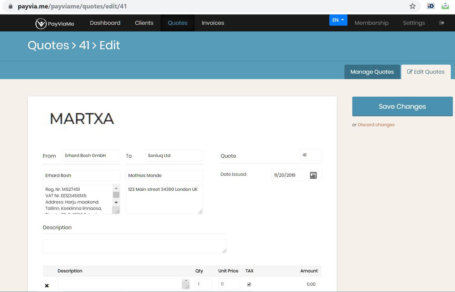Click the MARTXA company logo
Image resolution: width=455 pixels, height=292 pixels.
tap(82, 119)
